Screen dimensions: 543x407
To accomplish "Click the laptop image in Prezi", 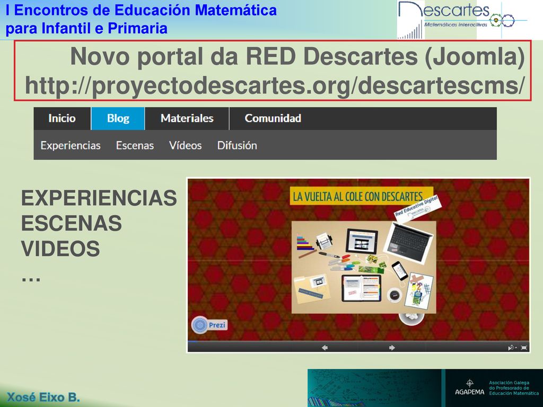I will pos(409,242).
